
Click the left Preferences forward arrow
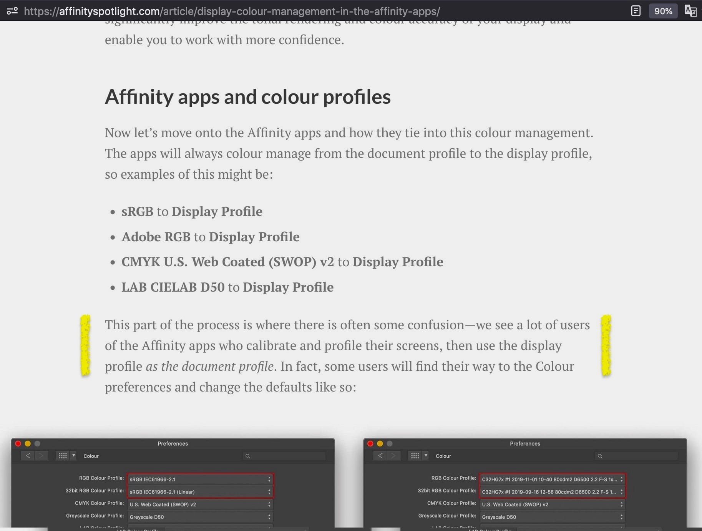coord(41,456)
